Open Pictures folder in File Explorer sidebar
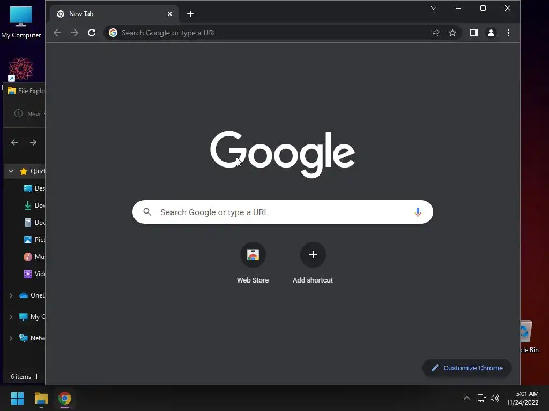Screen dimensions: 549x411 point(34,240)
